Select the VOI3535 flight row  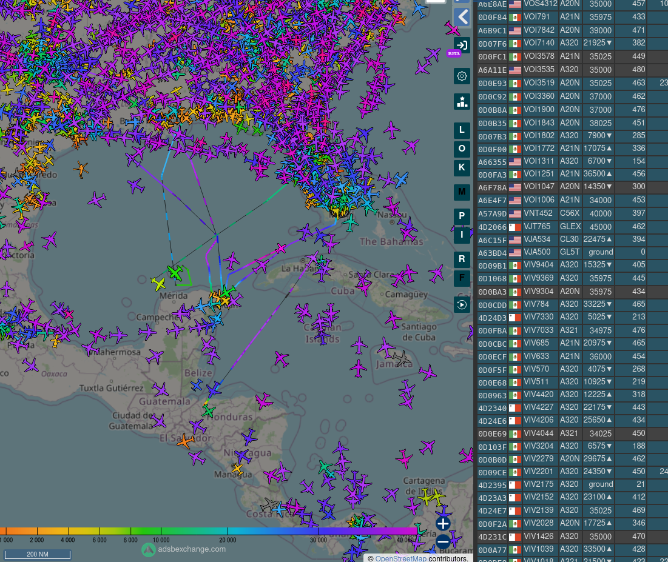point(572,70)
